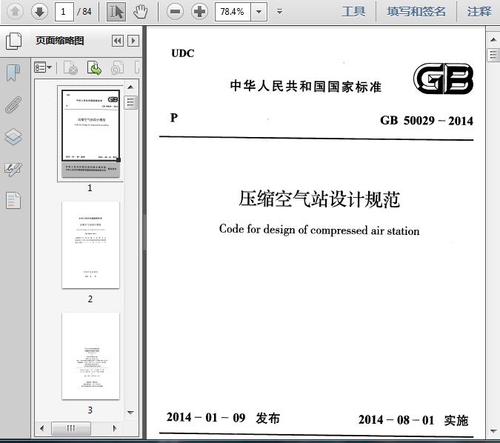The height and width of the screenshot is (443, 500).
Task: Click the implementation date 2014-08-01 实施
Action: (x=413, y=420)
